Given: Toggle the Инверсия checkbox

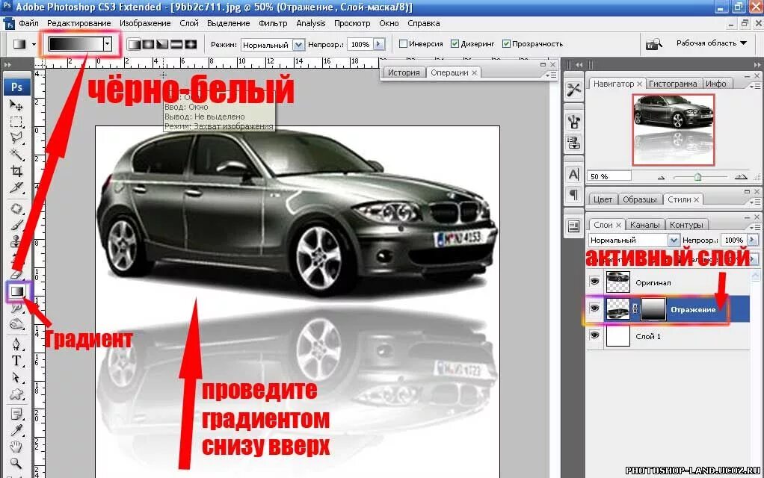Looking at the screenshot, I should point(403,44).
